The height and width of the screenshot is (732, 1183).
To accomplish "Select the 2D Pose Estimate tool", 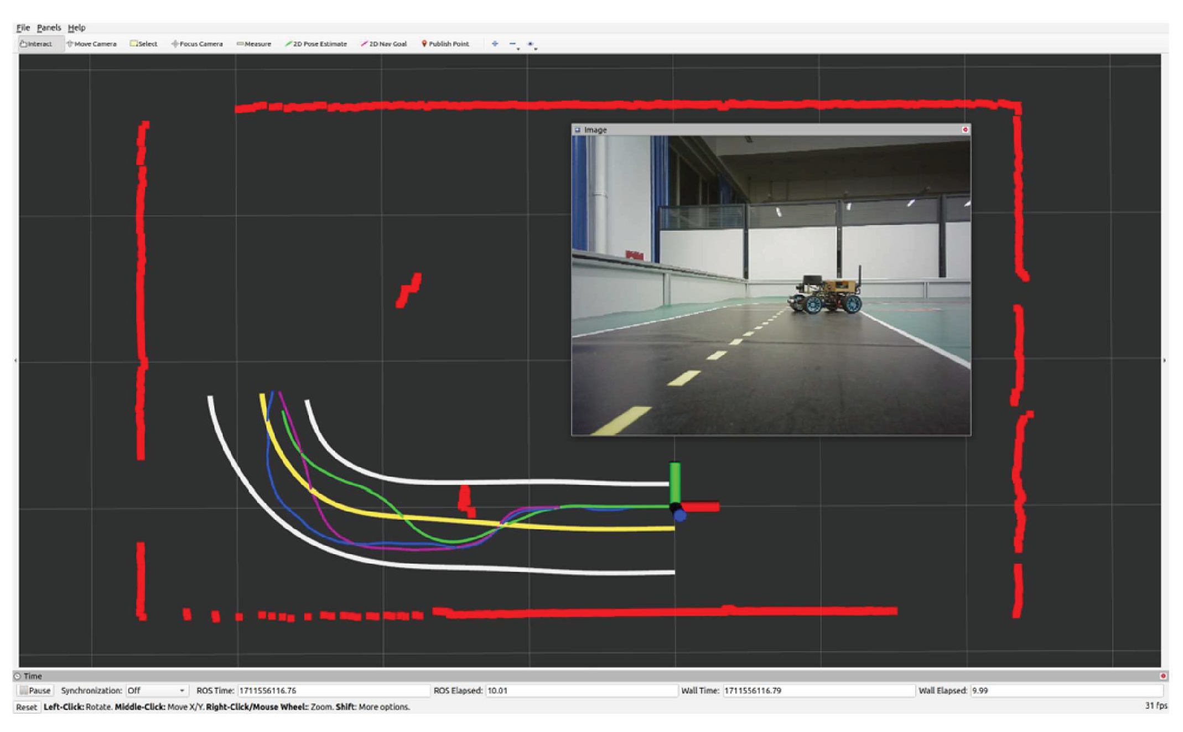I will point(315,44).
